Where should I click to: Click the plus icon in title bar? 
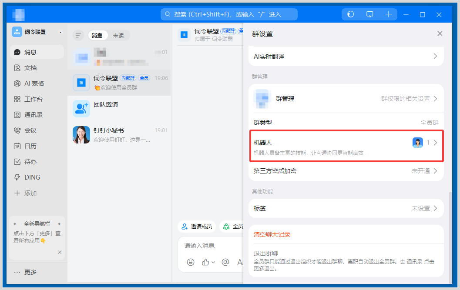coord(389,14)
